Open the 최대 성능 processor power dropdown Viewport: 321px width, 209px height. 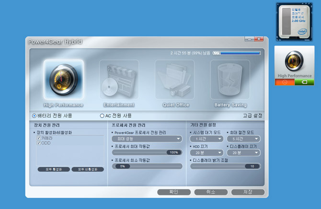point(147,139)
